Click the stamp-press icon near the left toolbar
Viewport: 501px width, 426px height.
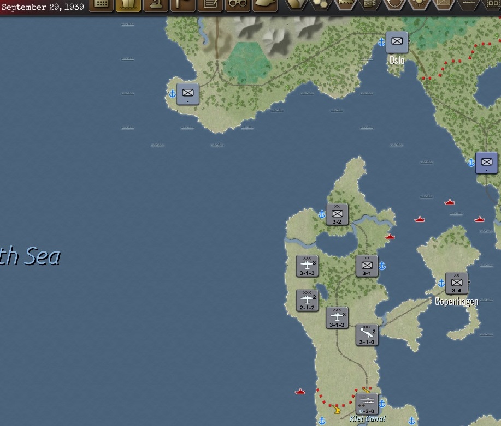(156, 5)
